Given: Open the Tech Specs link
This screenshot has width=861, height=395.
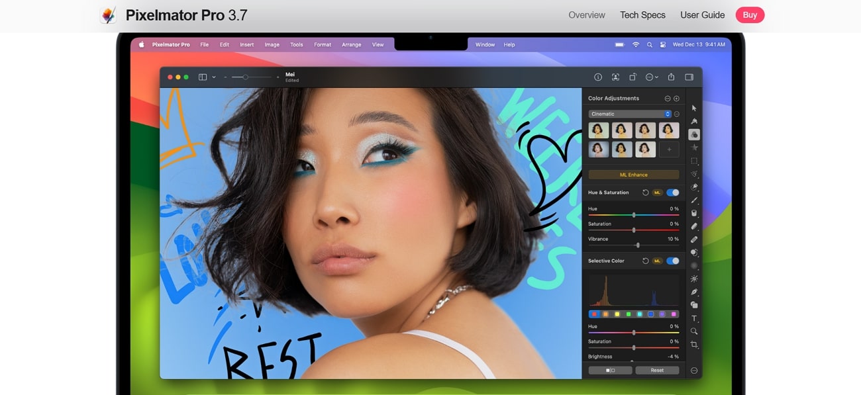Looking at the screenshot, I should click(642, 15).
